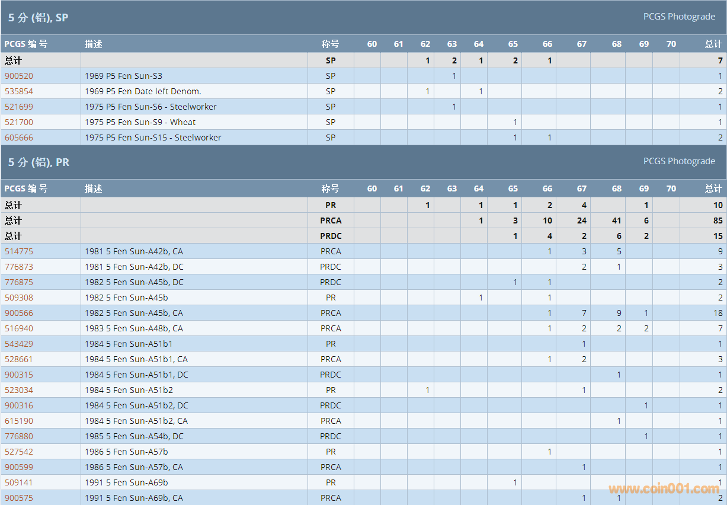Click PCGS number 776873
The height and width of the screenshot is (505, 727).
coord(19,267)
